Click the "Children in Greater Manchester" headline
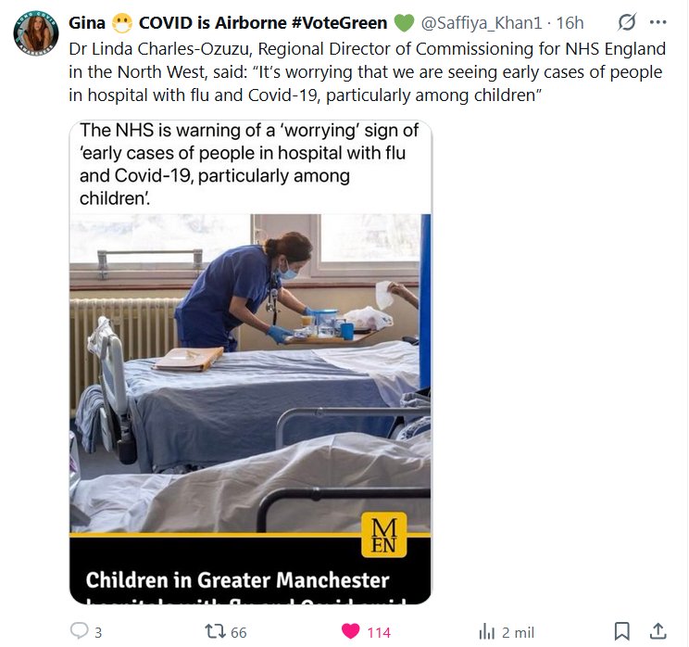 point(238,580)
